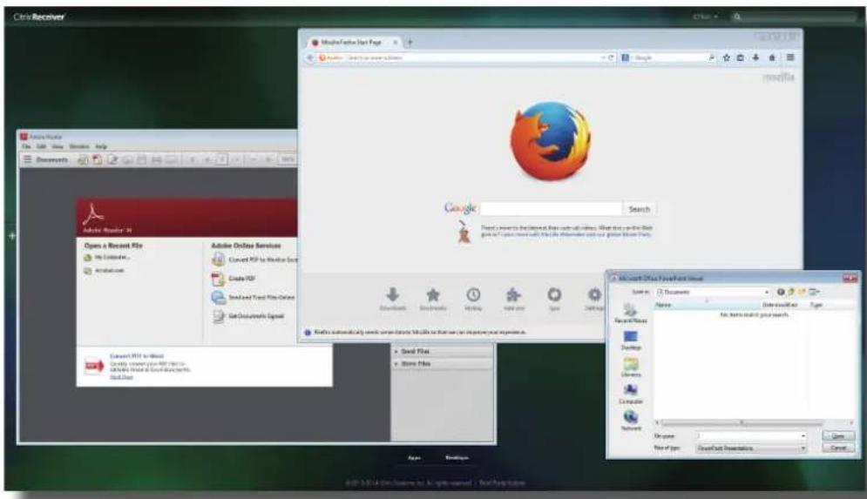Select Libraries in the dialog sidebar
The image size is (867, 499).
click(630, 368)
